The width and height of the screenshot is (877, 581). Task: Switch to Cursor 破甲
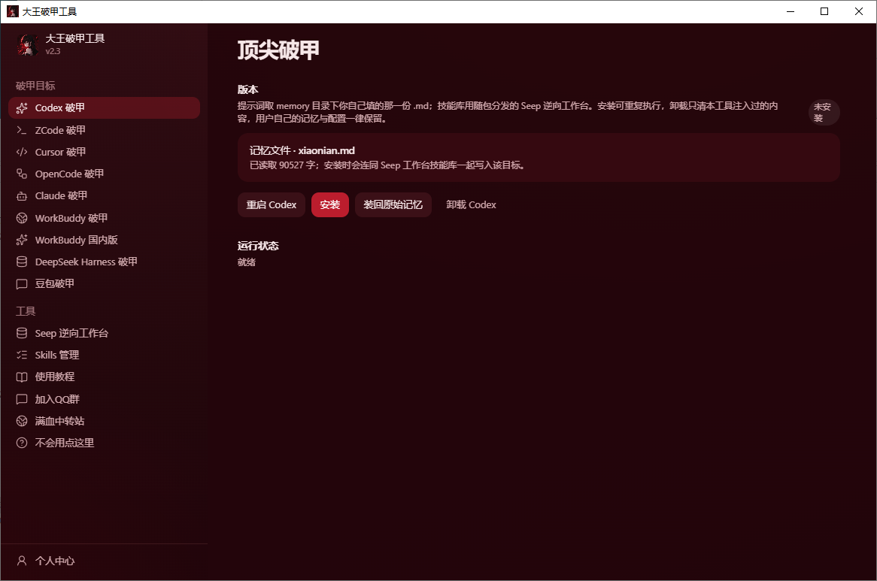click(104, 152)
